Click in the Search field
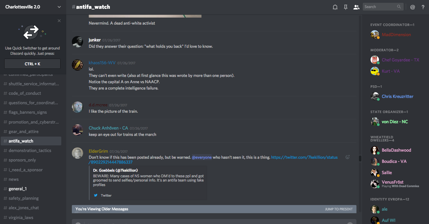The width and height of the screenshot is (429, 224). point(380,7)
